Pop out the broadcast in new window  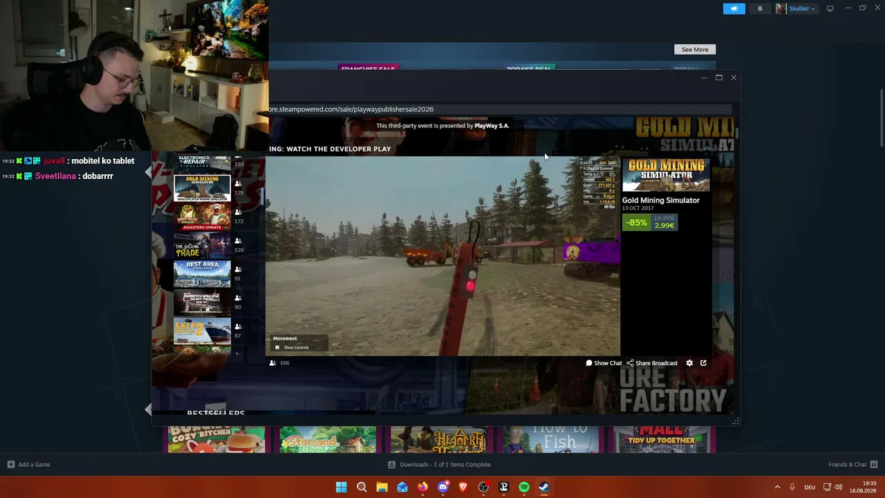pos(703,363)
